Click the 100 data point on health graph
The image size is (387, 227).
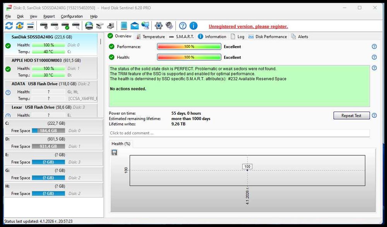click(247, 170)
